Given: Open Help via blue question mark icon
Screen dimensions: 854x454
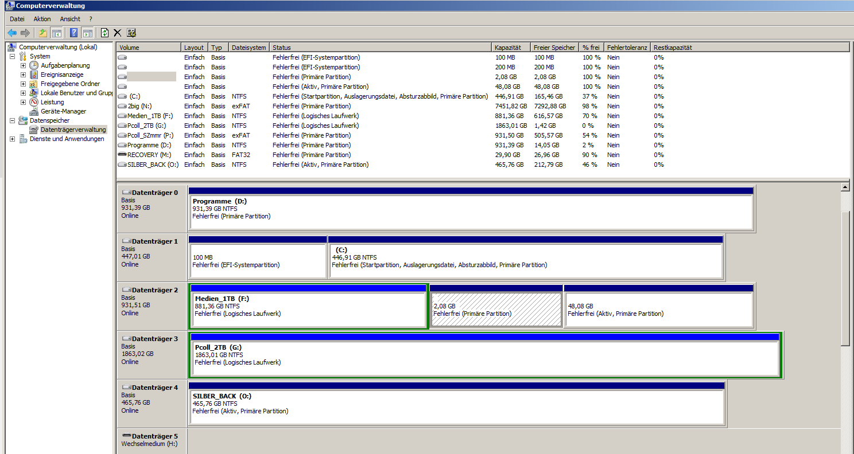Looking at the screenshot, I should (x=73, y=33).
